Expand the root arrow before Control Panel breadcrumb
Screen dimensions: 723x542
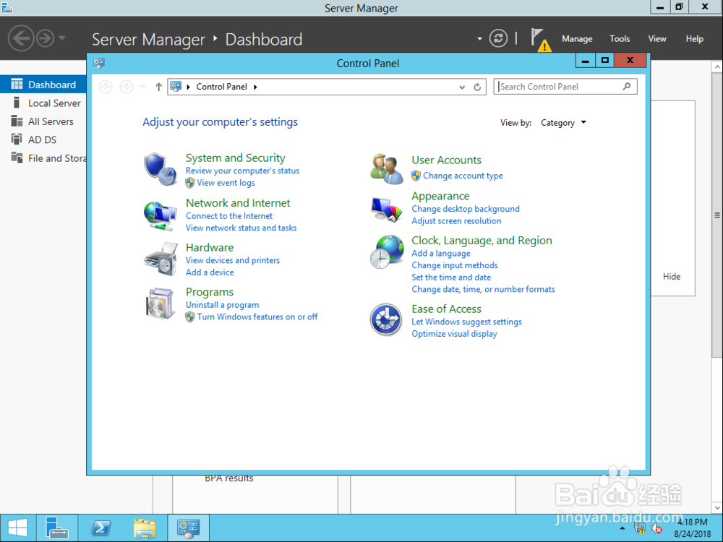click(189, 87)
